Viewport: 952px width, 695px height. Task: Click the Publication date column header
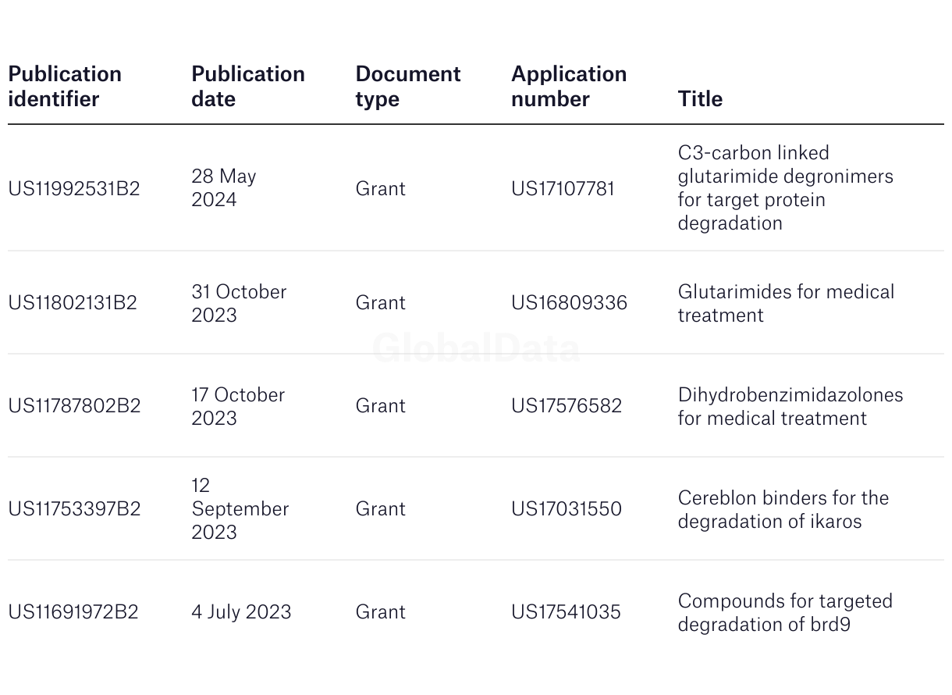(248, 86)
